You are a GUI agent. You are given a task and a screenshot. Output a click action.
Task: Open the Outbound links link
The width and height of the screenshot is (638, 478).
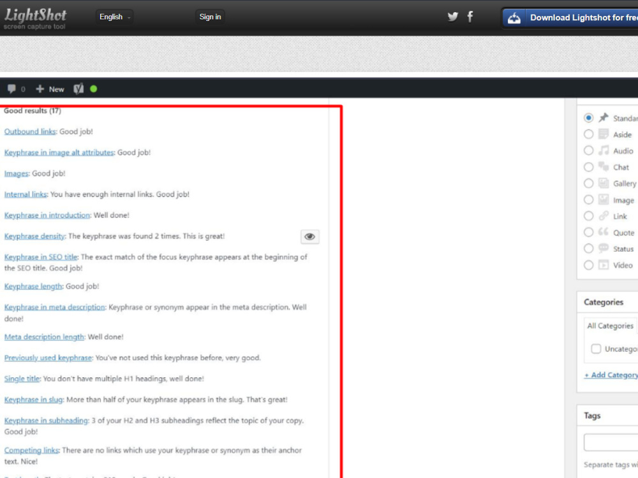click(30, 131)
